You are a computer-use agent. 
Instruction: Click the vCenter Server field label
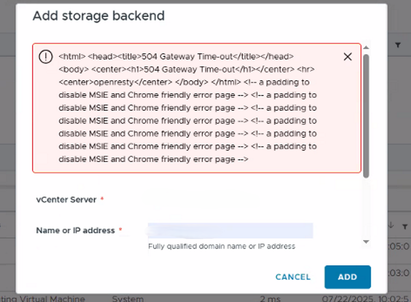(65, 199)
